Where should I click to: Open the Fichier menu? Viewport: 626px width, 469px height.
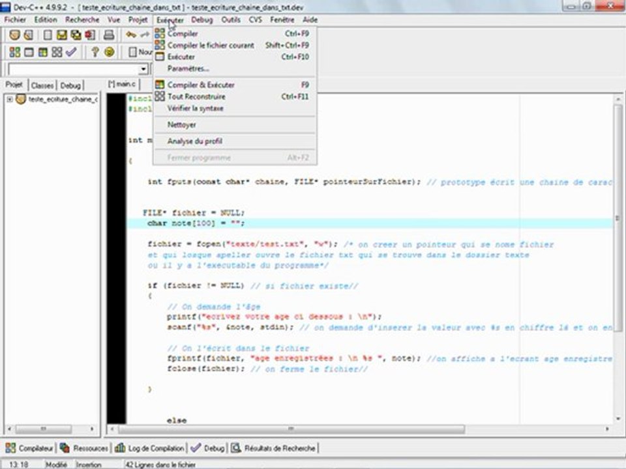[x=15, y=20]
